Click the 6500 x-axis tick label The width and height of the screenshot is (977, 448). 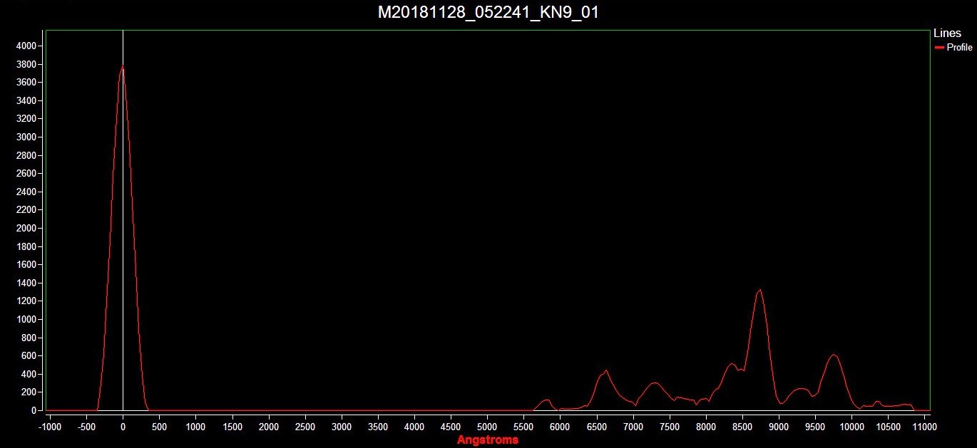coord(597,426)
